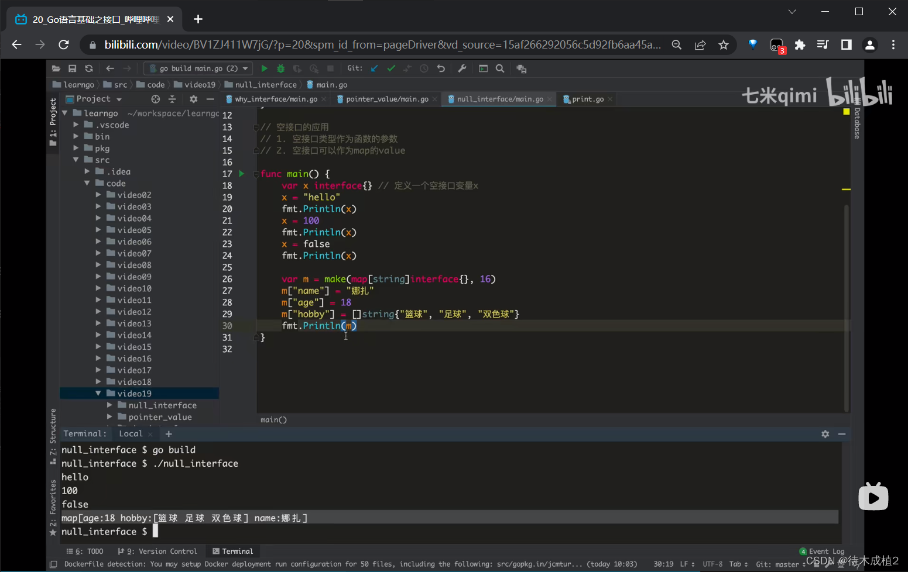Screen dimensions: 908x572
Task: Click the Run with Coverage icon
Action: [297, 68]
